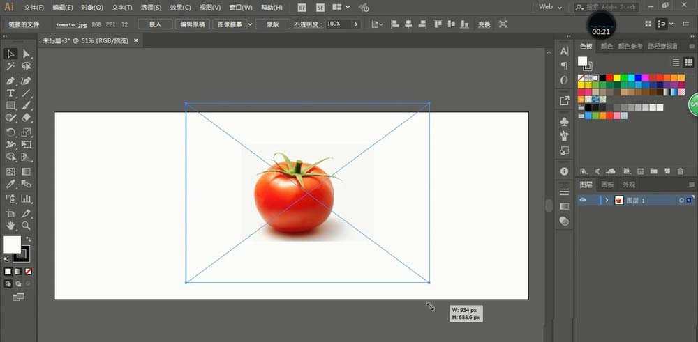Switch swatches panel to thumbnail grid view
698x342 pixels.
point(688,62)
